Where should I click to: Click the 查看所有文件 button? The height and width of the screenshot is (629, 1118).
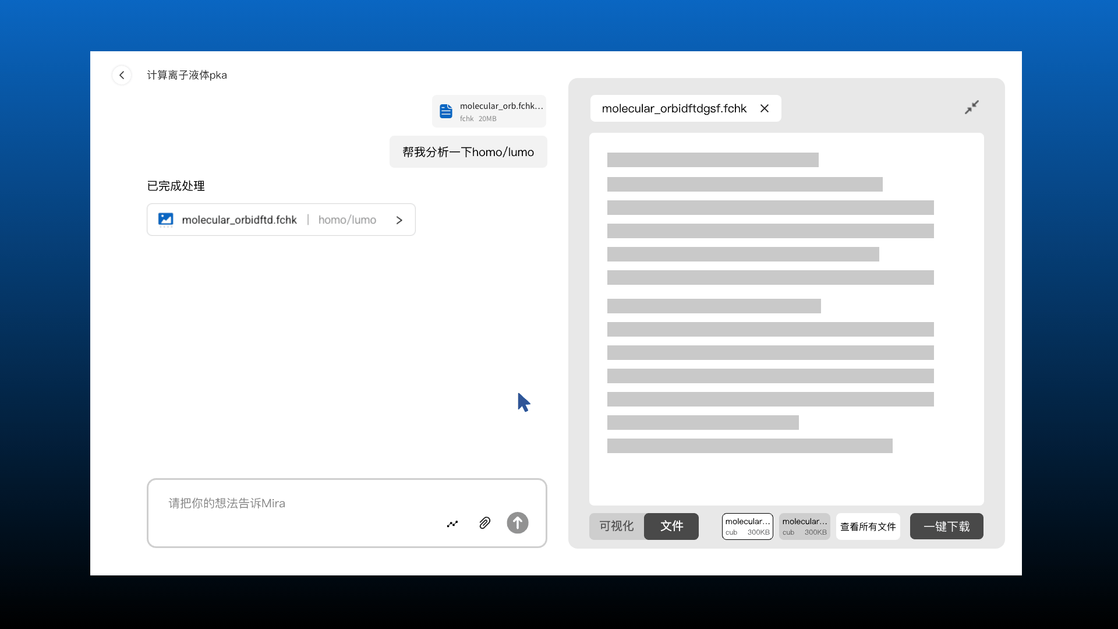pyautogui.click(x=868, y=526)
